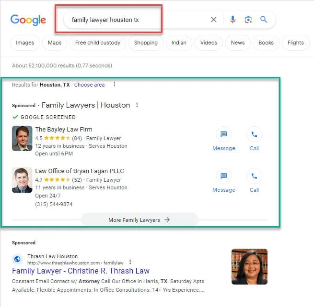Switch to the News filter
Image resolution: width=314 pixels, height=307 pixels.
tap(238, 43)
